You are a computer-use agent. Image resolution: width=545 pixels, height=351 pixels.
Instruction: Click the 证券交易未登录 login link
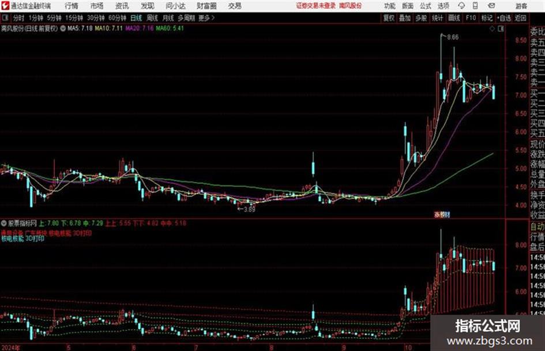[x=316, y=6]
